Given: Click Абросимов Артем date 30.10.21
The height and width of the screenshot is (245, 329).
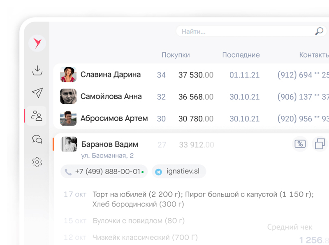Looking at the screenshot, I should pyautogui.click(x=244, y=119).
